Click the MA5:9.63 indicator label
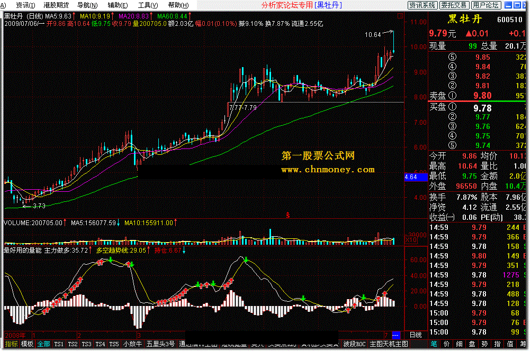This screenshot has height=352, width=531. (58, 16)
